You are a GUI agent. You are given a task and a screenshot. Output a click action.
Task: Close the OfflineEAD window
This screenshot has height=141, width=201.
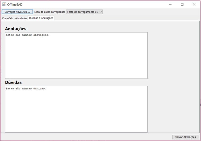(194, 5)
